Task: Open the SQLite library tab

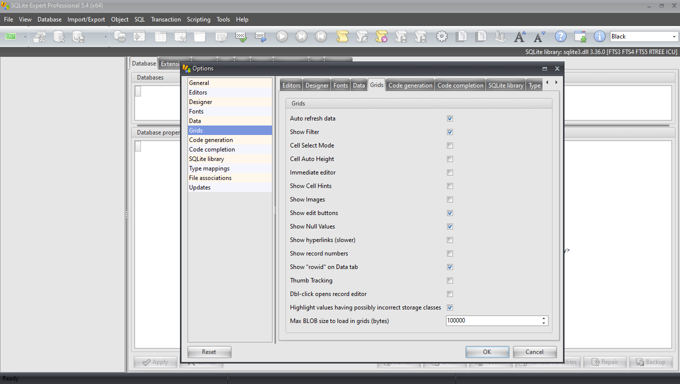Action: [505, 85]
